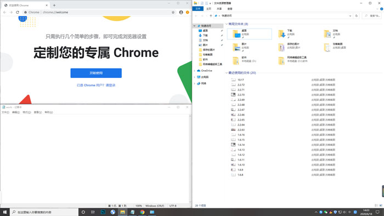The image size is (384, 216).
Task: Select recent file 1.6.8
Action: [x=240, y=175]
